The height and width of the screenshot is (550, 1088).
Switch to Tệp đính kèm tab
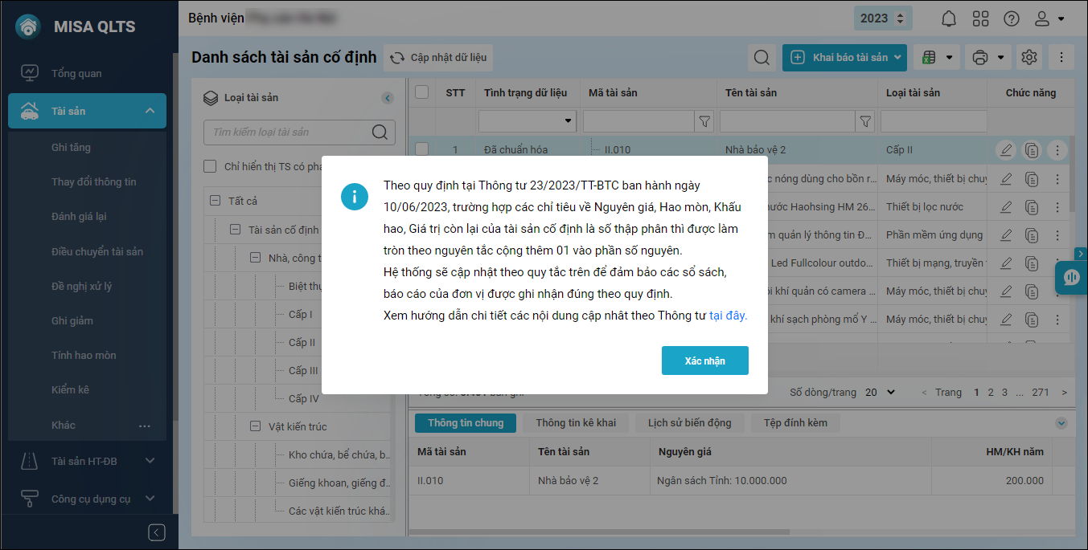pos(795,423)
